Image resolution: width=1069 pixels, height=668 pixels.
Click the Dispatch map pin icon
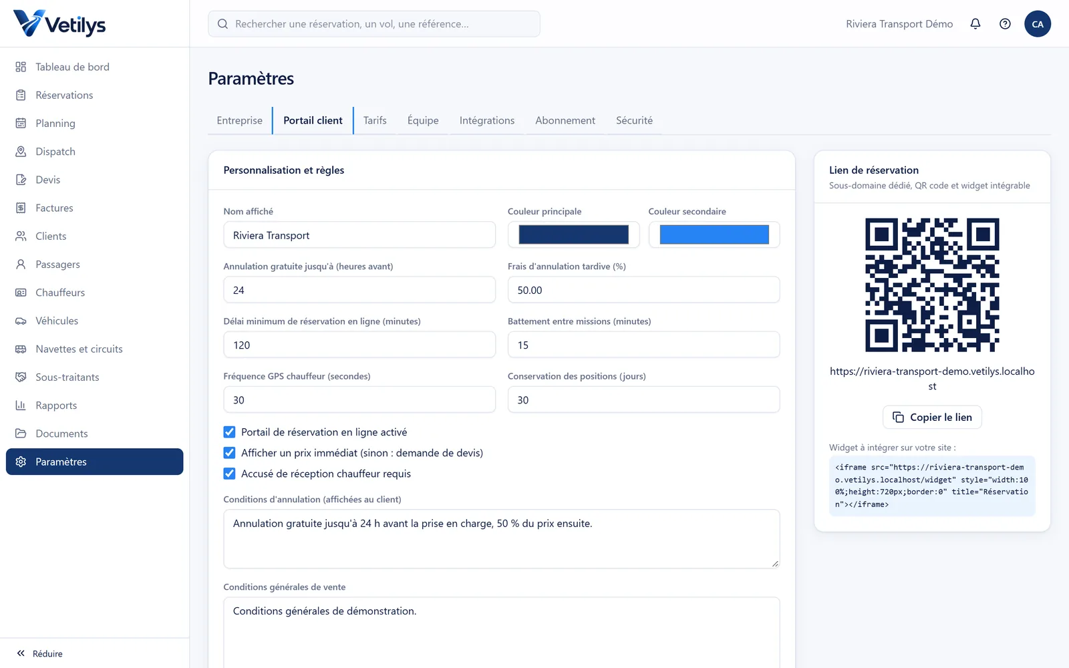(21, 152)
